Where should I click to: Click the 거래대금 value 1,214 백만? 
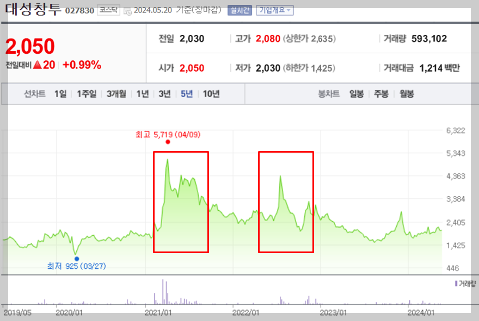pyautogui.click(x=440, y=68)
